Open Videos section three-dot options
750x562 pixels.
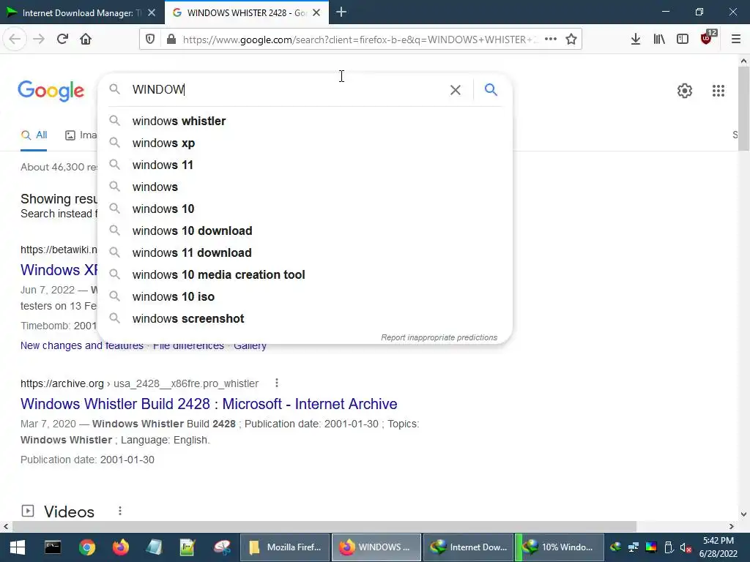pyautogui.click(x=120, y=511)
